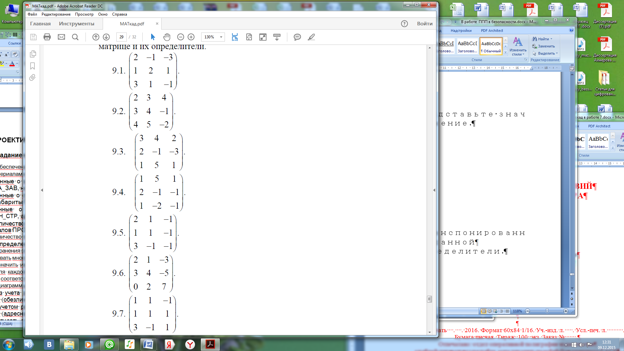
Task: Click the fit full page icon in Acrobat toolbar
Action: [x=249, y=37]
